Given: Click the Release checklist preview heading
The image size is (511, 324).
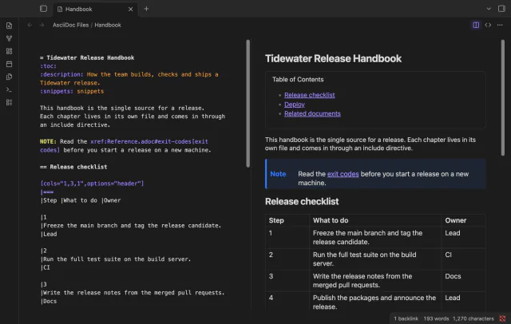Looking at the screenshot, I should coord(302,202).
